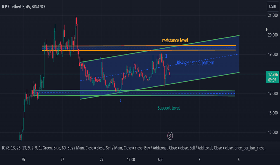Click the '25' date on time axis

pyautogui.click(x=23, y=160)
